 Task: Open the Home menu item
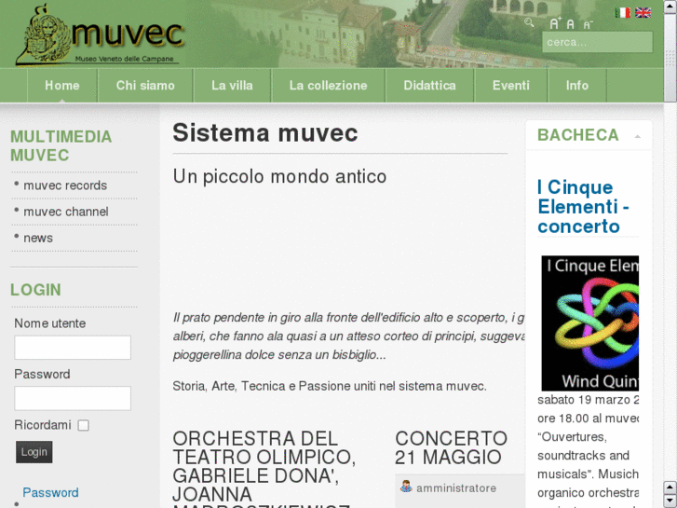click(x=62, y=85)
